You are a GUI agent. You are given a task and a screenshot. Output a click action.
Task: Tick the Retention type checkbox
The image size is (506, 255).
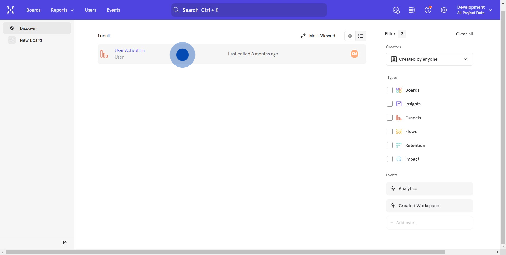point(390,145)
